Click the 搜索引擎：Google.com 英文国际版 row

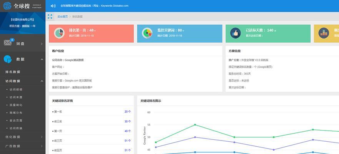(72, 80)
